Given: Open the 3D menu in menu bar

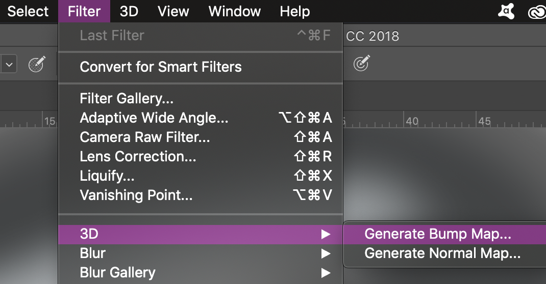Looking at the screenshot, I should 129,12.
